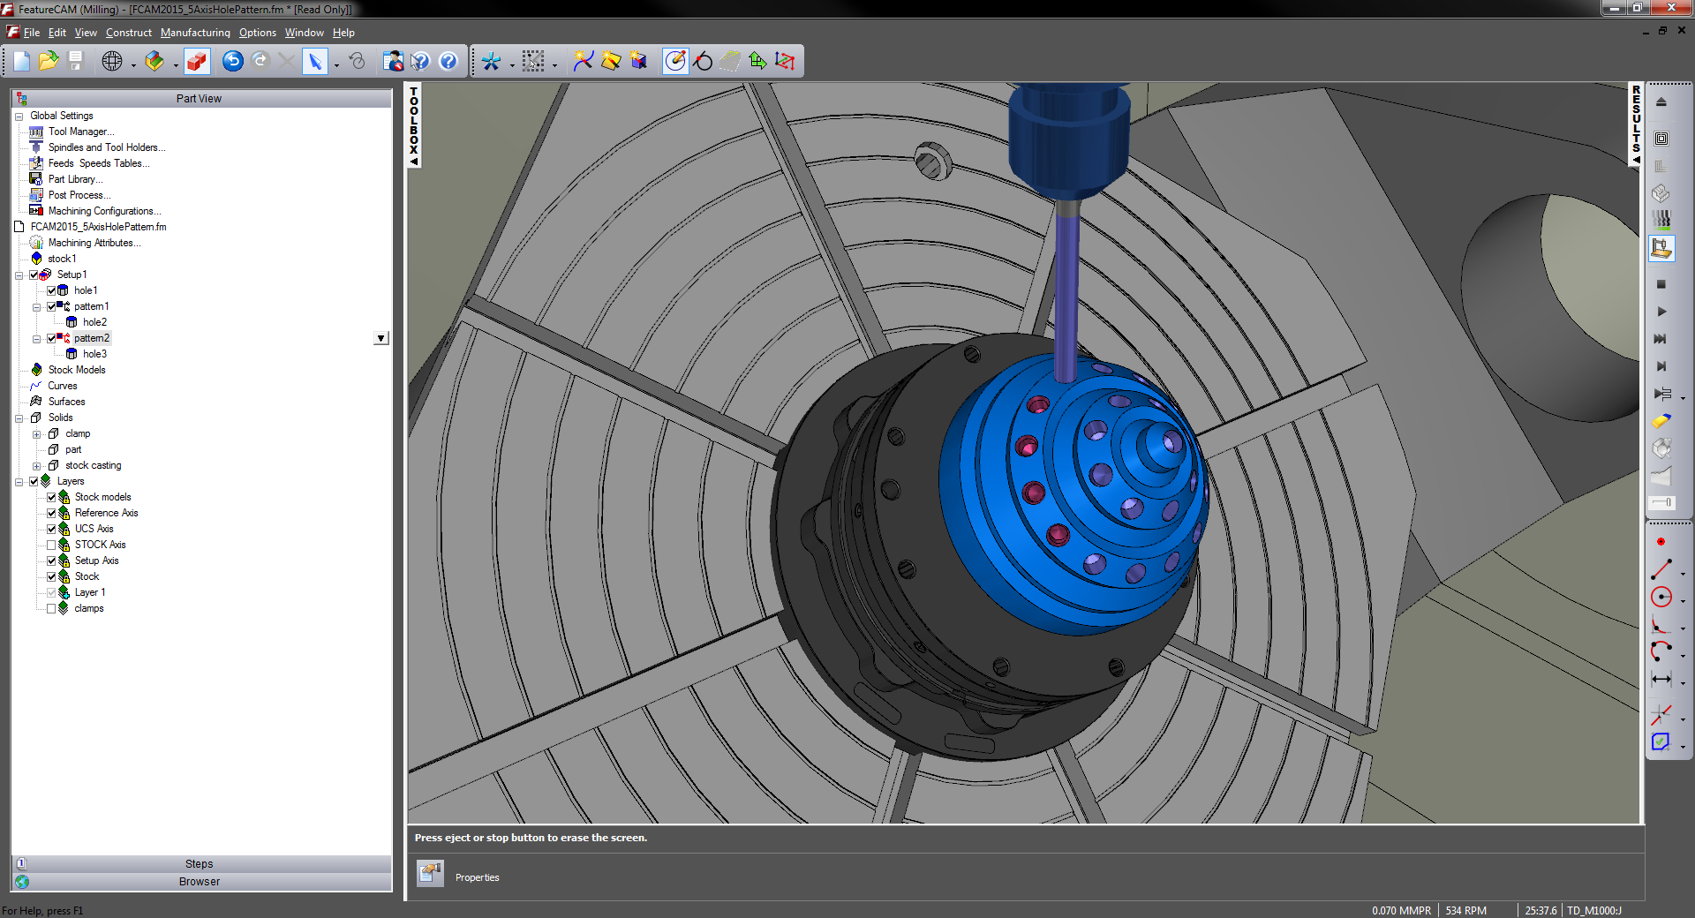Collapse the Layers tree node
The height and width of the screenshot is (918, 1695).
[19, 482]
